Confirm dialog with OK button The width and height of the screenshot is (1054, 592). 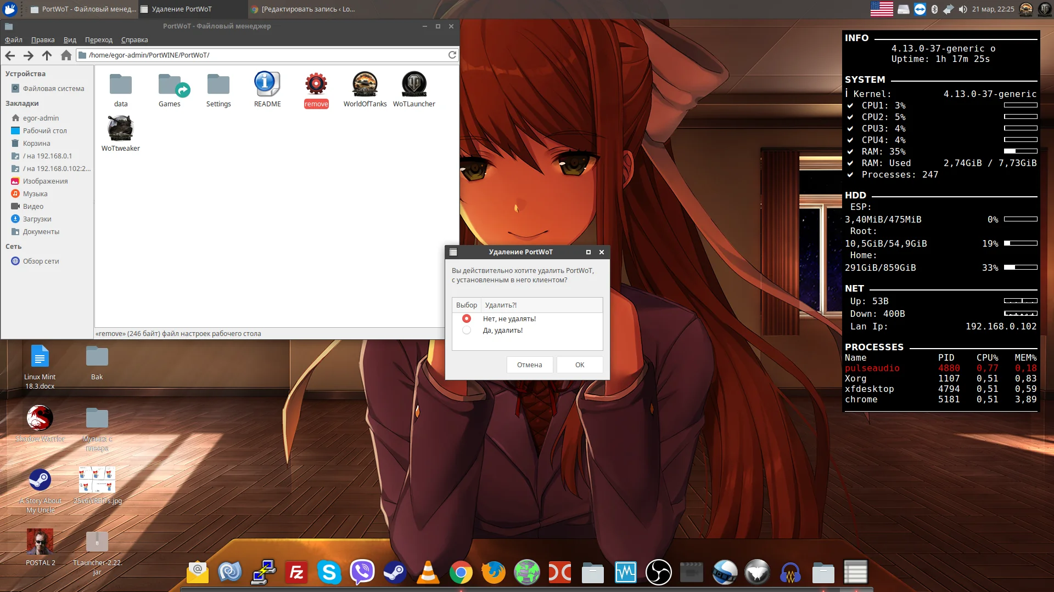(x=579, y=365)
